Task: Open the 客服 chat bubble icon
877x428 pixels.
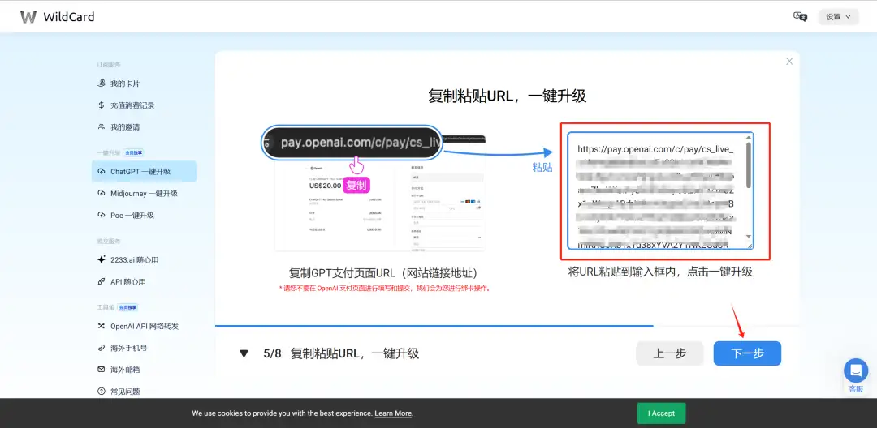Action: click(x=856, y=370)
